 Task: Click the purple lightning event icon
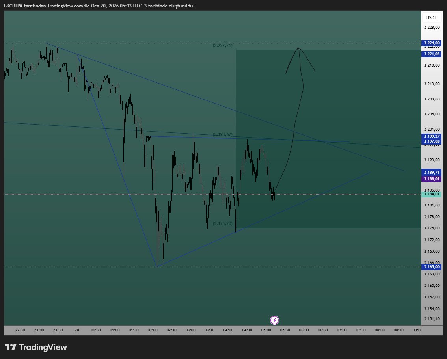click(274, 320)
